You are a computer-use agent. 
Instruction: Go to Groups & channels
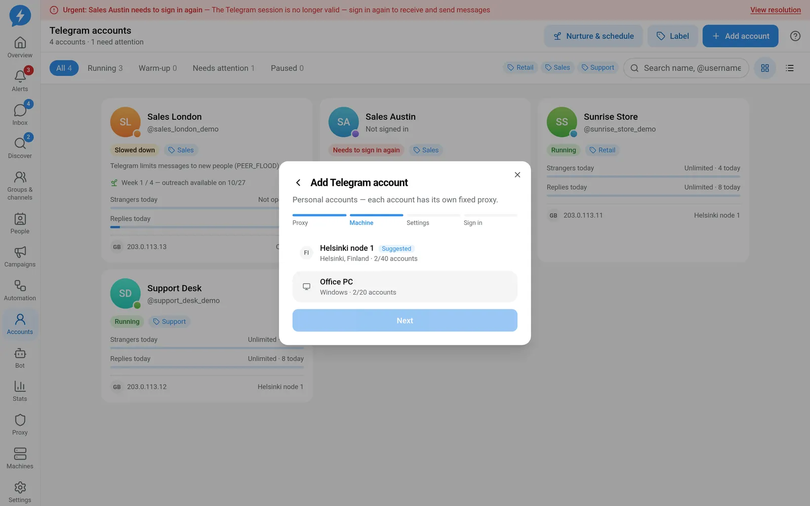click(x=20, y=185)
